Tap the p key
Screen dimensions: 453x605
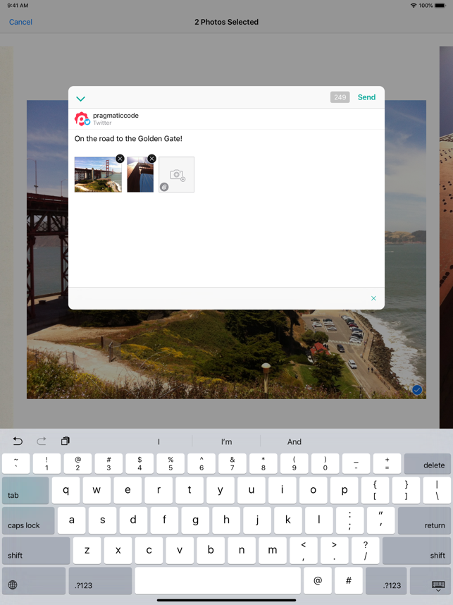(345, 490)
